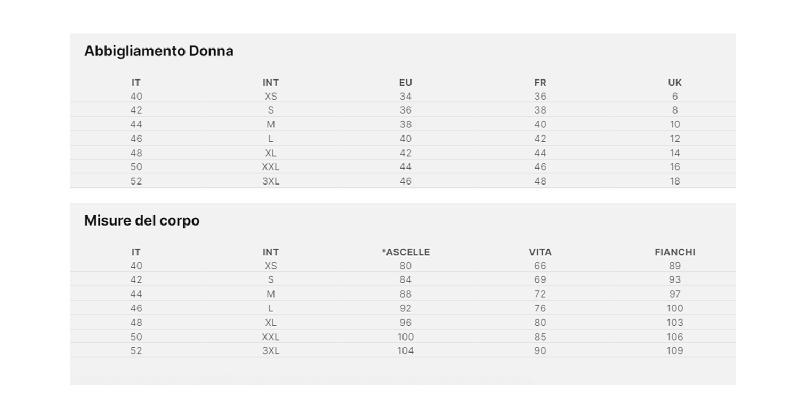Viewport: 806px width, 416px height.
Task: Select 3XL cell in Misure del corpo table
Action: coord(270,351)
